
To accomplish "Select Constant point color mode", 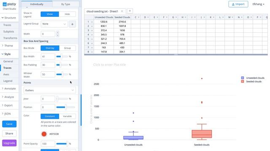I will (50, 116).
